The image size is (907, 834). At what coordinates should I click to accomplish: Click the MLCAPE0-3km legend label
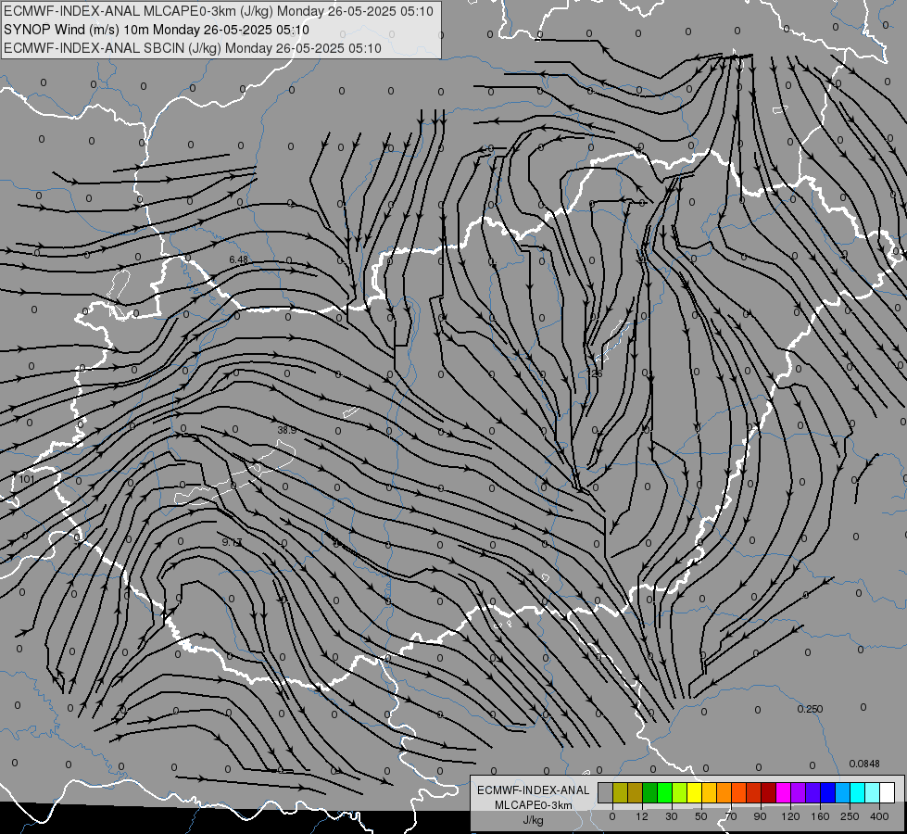point(534,805)
